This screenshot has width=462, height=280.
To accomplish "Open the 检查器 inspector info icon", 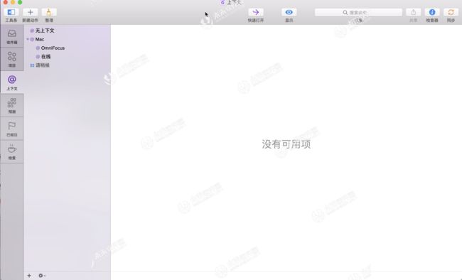I will pos(432,12).
